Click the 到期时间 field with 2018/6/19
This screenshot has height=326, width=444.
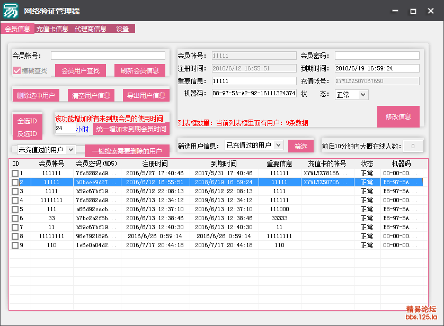coord(377,68)
